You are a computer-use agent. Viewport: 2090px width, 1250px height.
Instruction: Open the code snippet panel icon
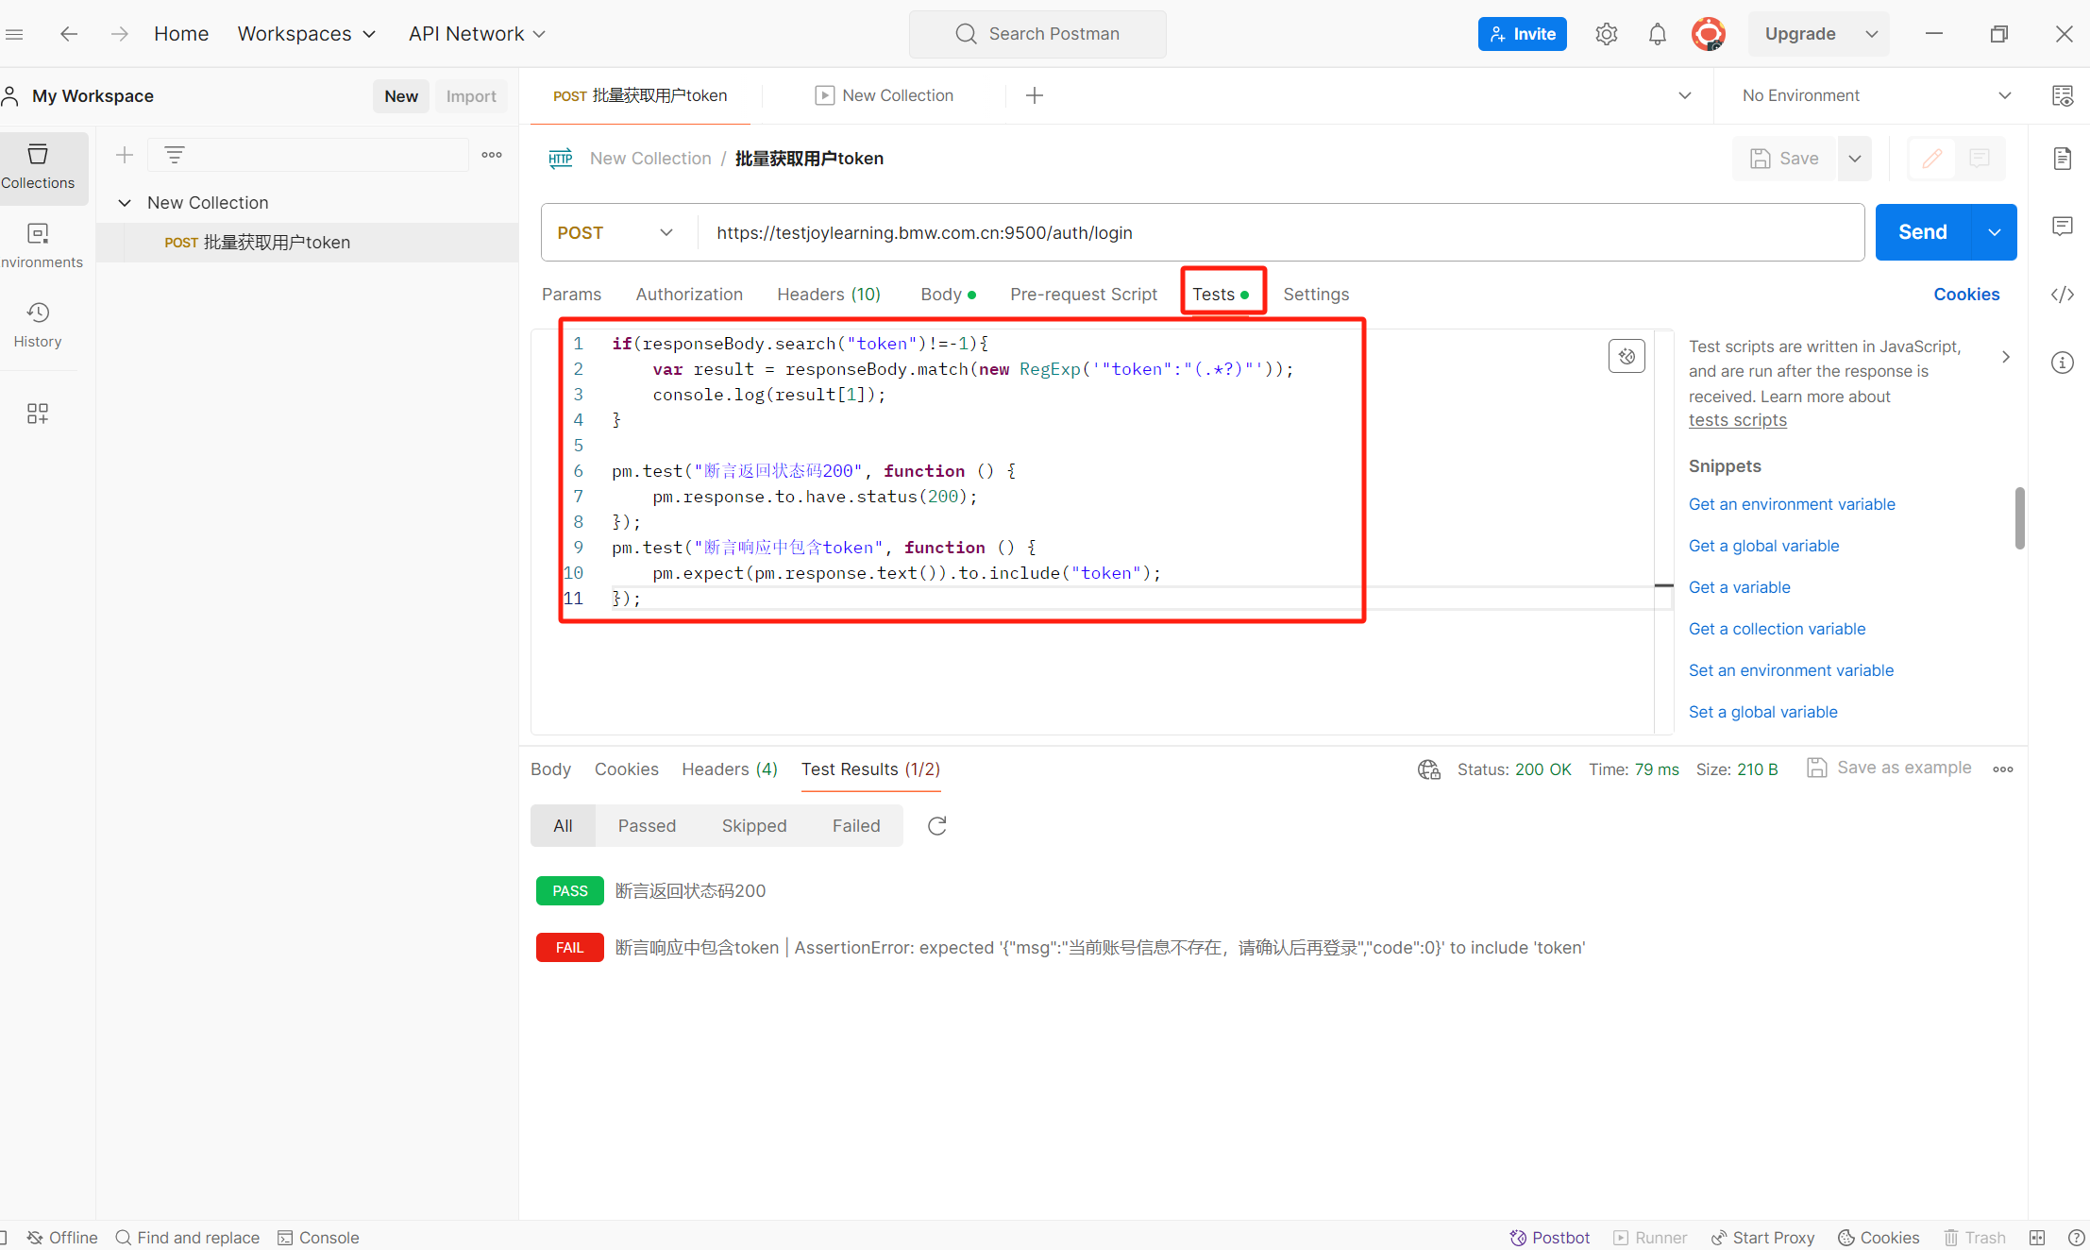coord(2062,295)
